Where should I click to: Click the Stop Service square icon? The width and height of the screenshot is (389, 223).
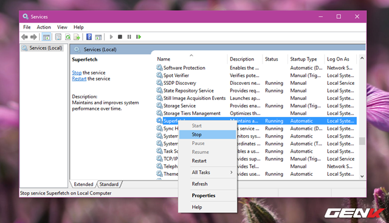point(120,37)
